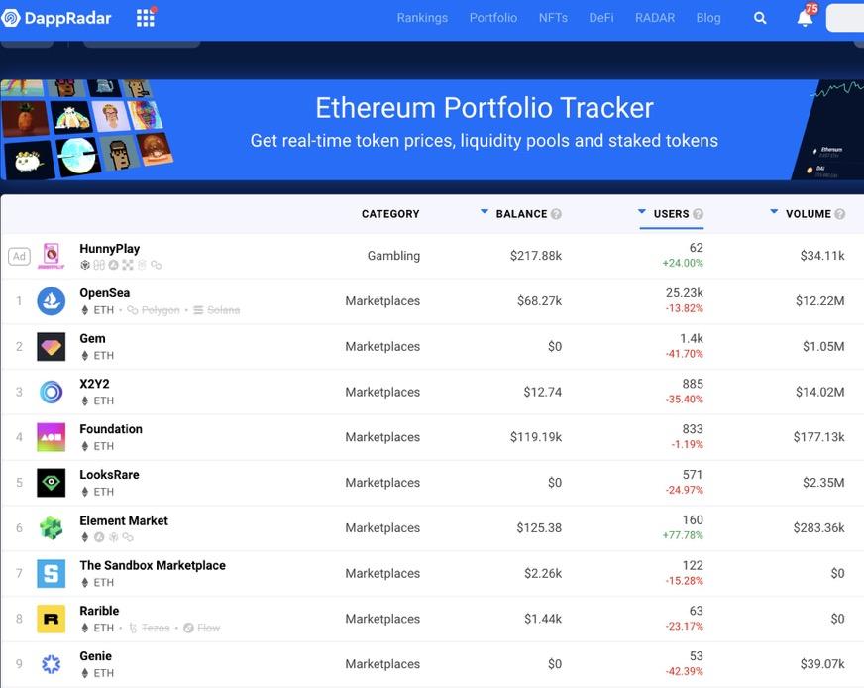Click the Ethereum Portfolio Tracker banner
864x688 pixels.
[484, 123]
